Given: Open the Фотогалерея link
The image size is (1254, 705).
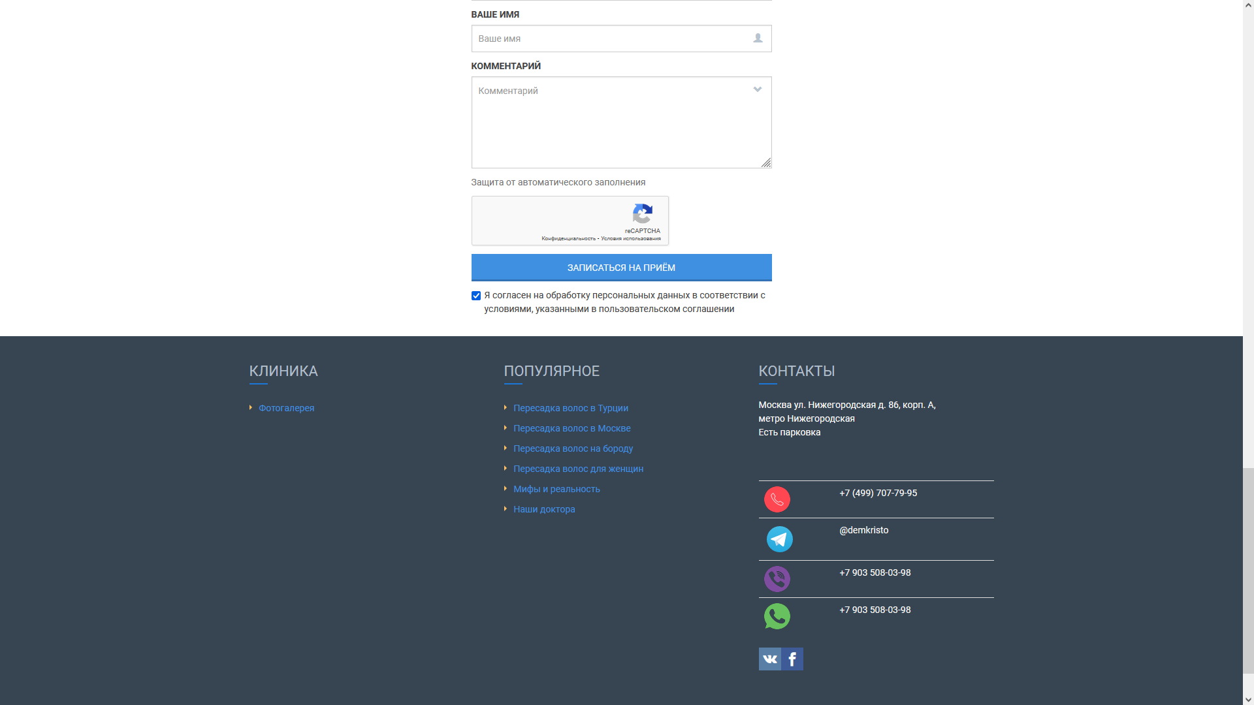Looking at the screenshot, I should [x=286, y=408].
